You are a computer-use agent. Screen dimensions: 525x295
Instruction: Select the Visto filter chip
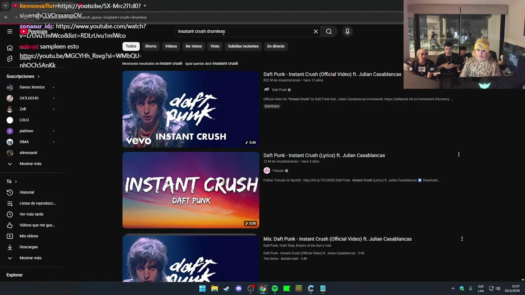point(215,46)
